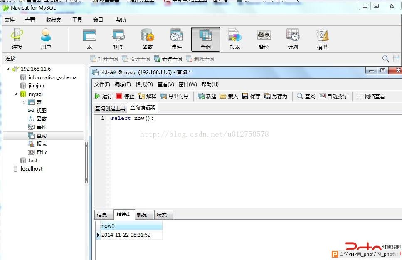Click the now() result column header
Image resolution: width=402 pixels, height=260 pixels.
pyautogui.click(x=131, y=226)
